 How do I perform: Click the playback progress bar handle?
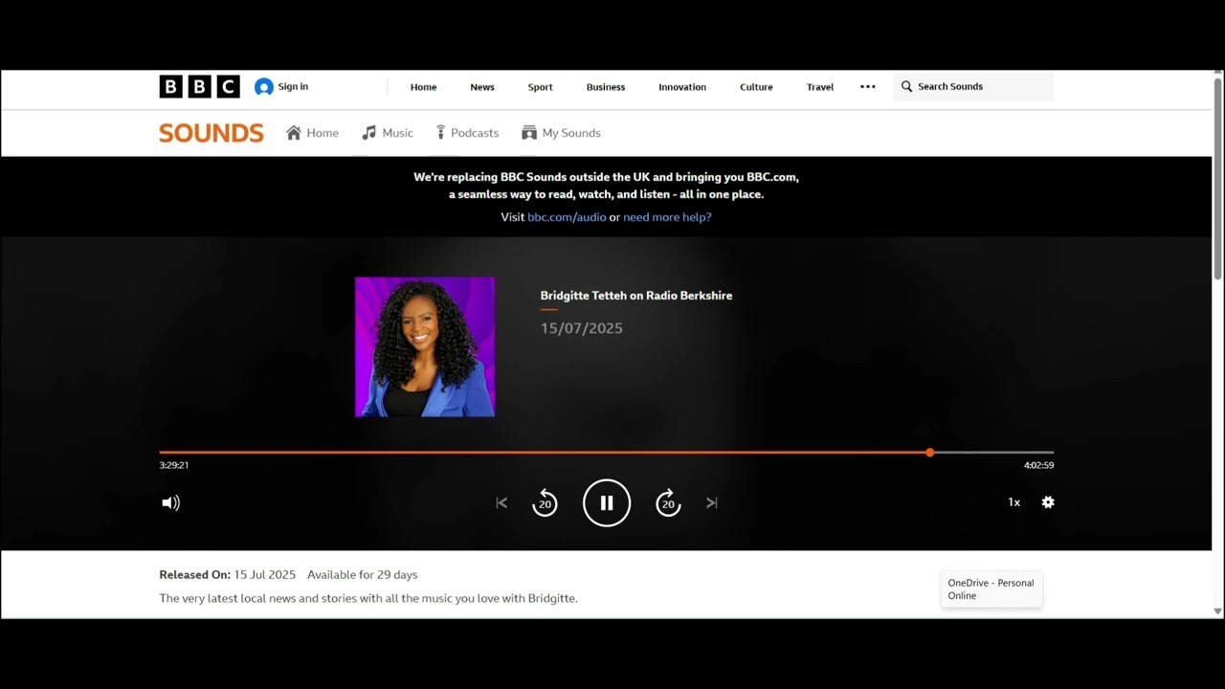[930, 453]
